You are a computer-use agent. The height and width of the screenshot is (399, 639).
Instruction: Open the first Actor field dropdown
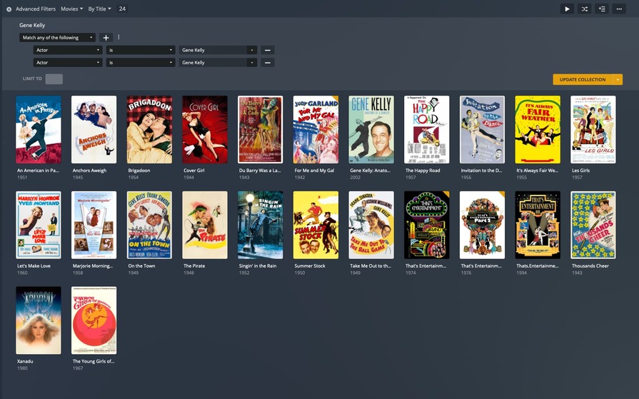67,50
